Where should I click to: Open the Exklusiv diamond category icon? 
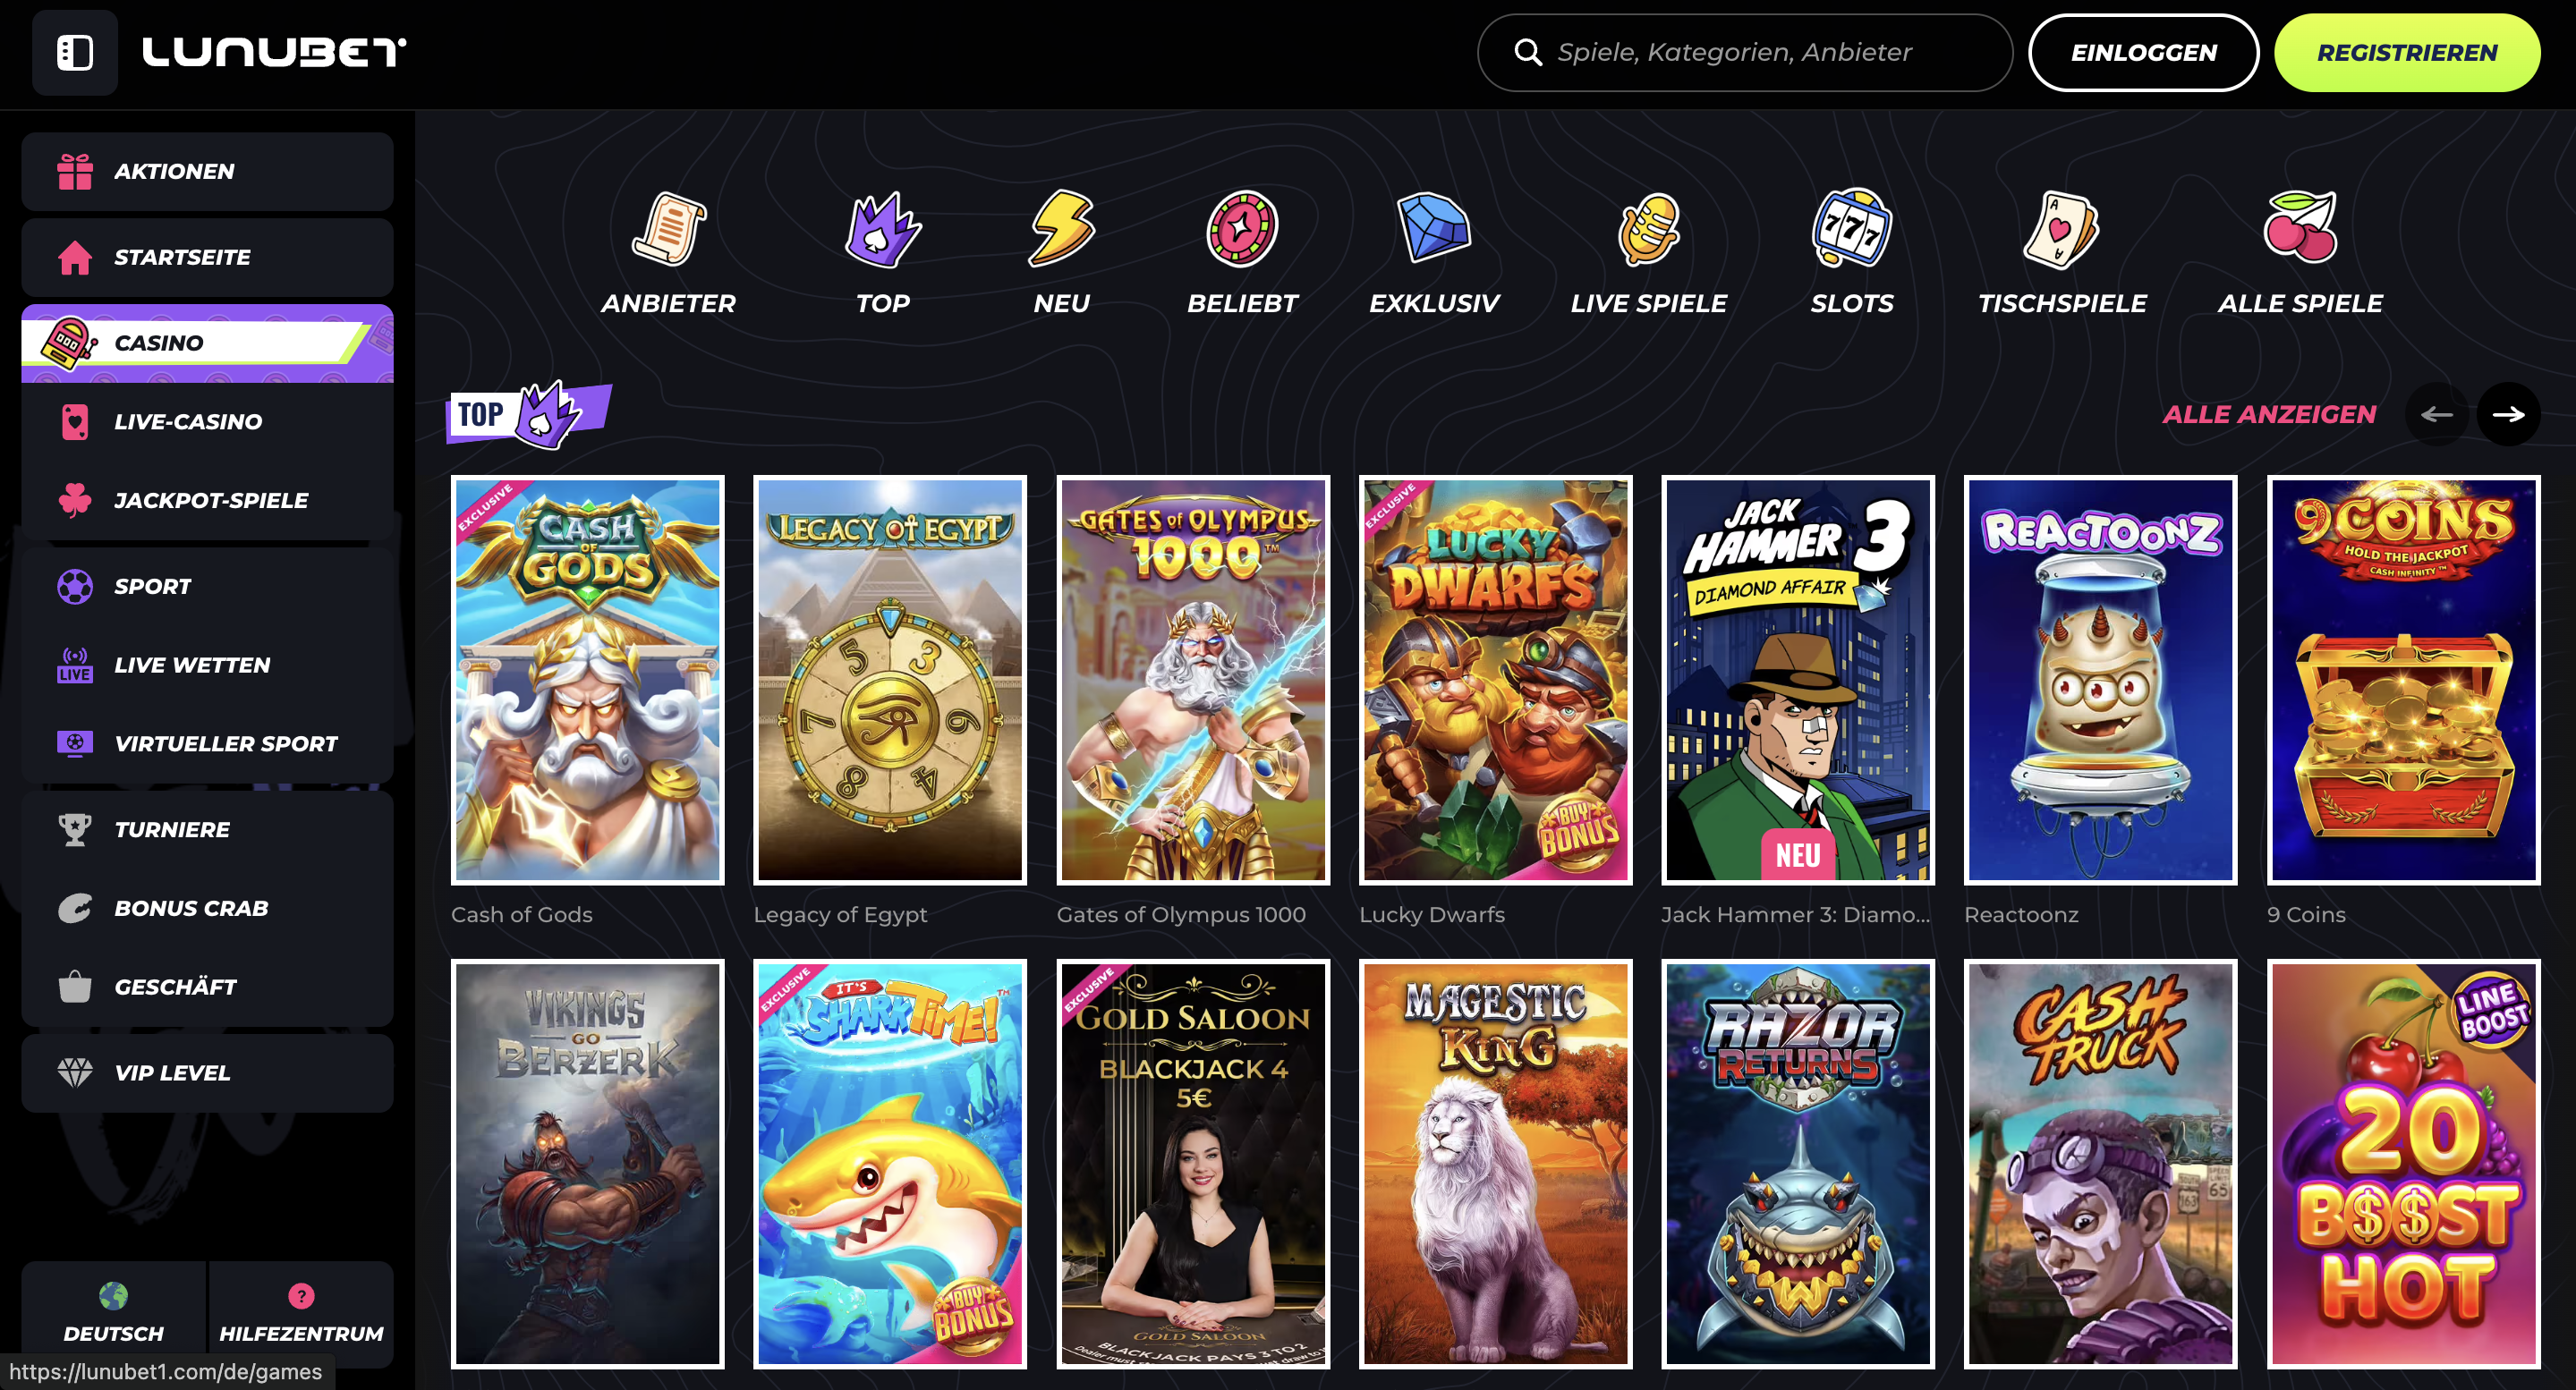(1433, 229)
